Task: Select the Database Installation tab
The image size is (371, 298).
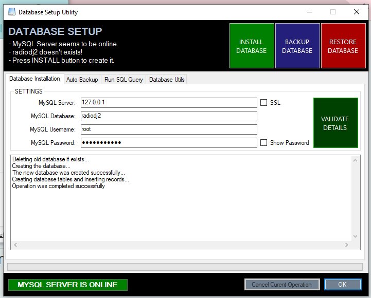Action: pyautogui.click(x=35, y=79)
